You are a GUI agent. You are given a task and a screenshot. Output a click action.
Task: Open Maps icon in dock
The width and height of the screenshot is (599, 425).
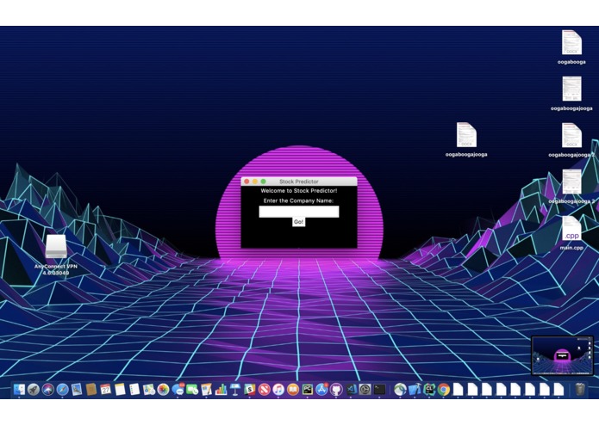pyautogui.click(x=148, y=389)
